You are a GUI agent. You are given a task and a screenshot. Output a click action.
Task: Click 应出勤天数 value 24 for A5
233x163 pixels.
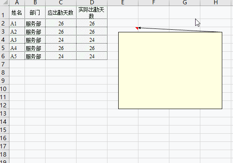61,56
